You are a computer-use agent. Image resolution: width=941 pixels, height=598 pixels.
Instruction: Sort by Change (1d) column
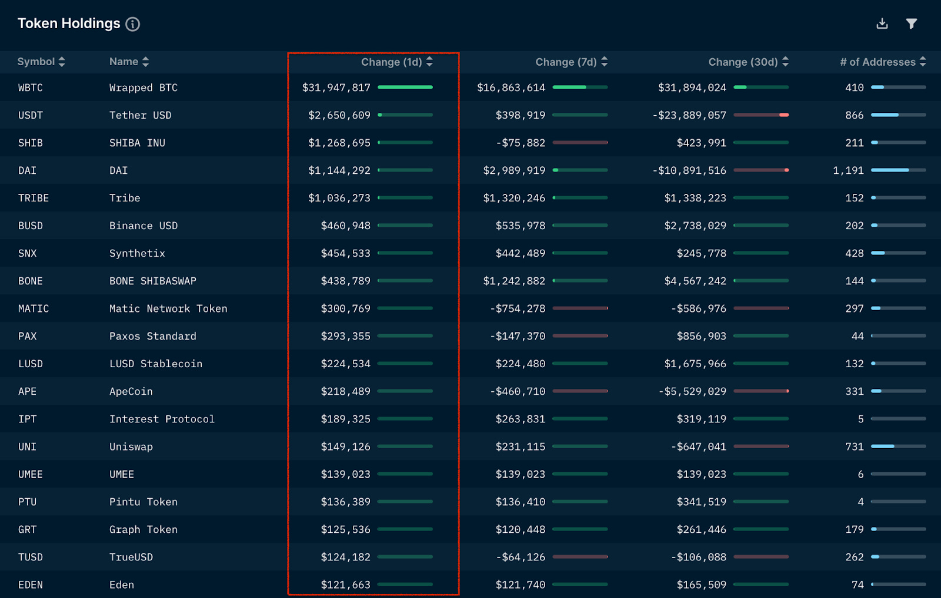click(397, 62)
